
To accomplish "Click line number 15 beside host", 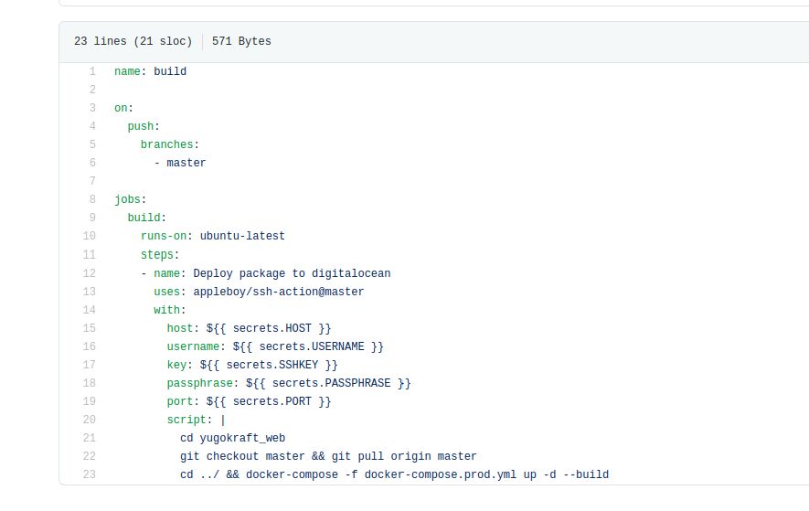I will click(x=89, y=328).
